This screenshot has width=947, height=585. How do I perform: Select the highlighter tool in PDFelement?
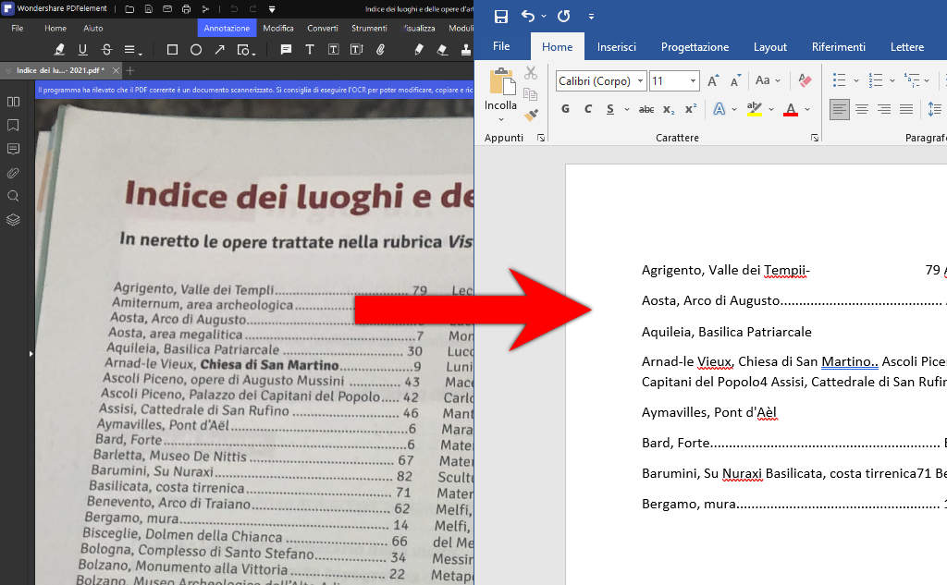59,50
